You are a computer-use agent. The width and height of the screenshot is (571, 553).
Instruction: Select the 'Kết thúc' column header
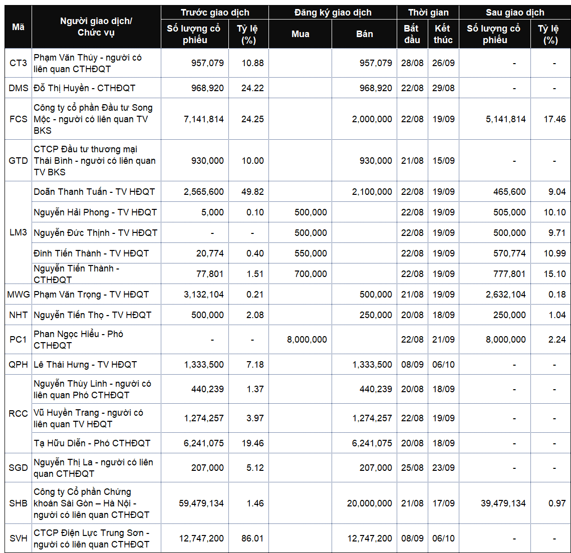click(x=443, y=34)
